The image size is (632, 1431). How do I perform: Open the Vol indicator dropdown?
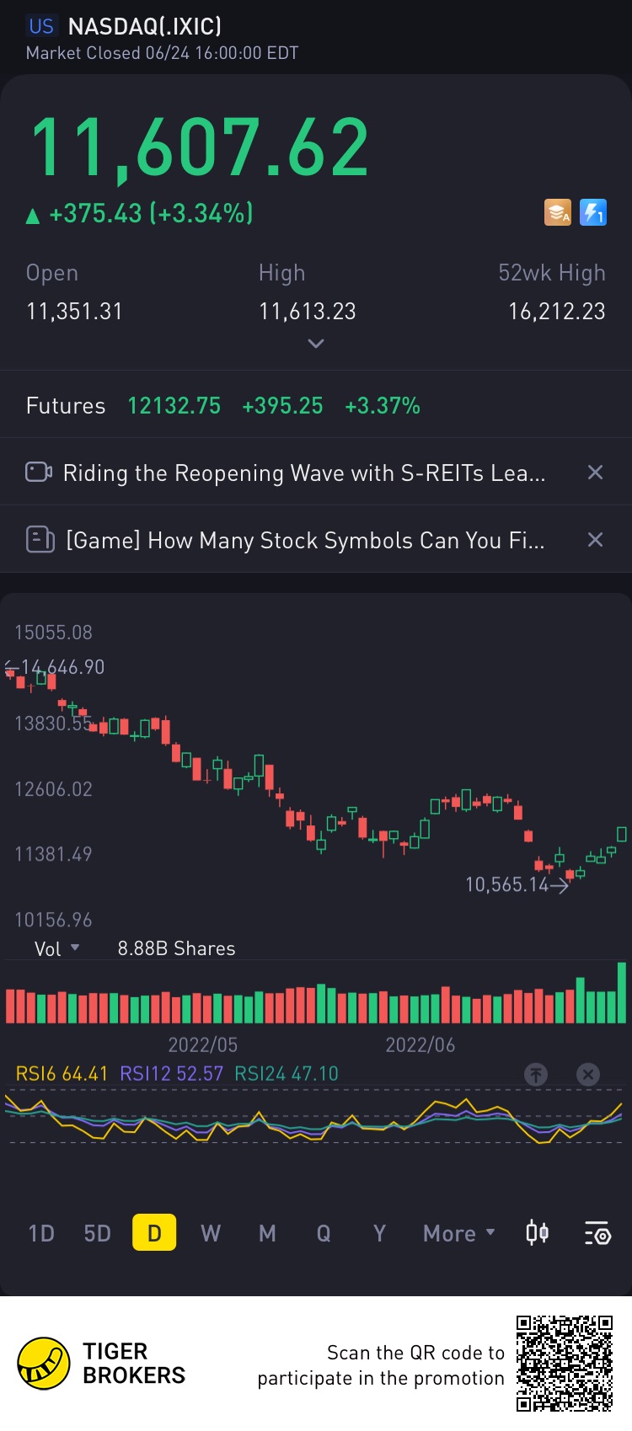(56, 949)
